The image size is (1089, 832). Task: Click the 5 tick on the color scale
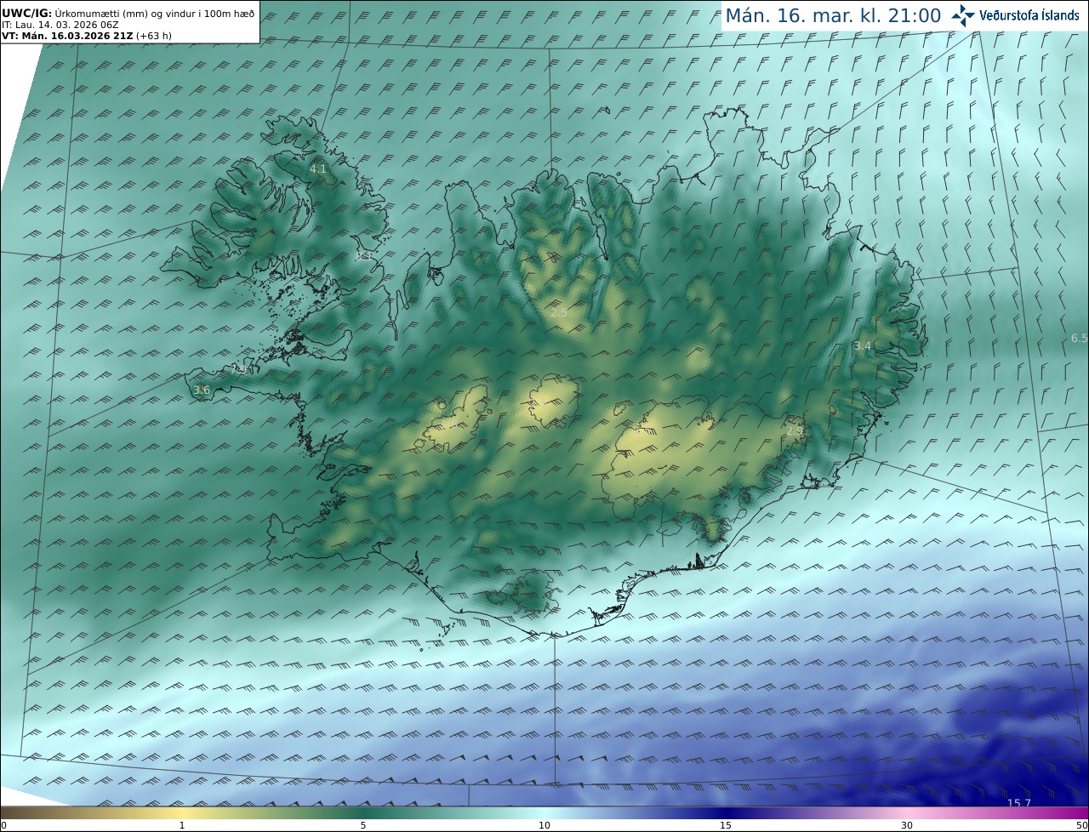coord(363,825)
